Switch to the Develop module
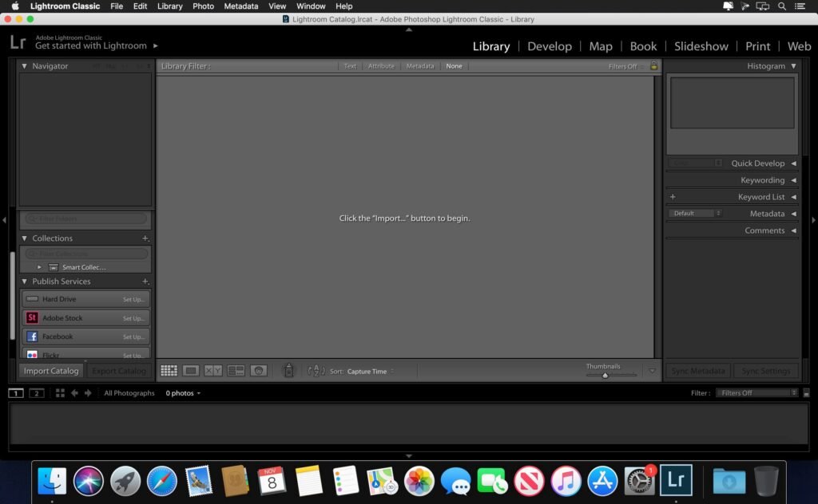The height and width of the screenshot is (504, 818). tap(550, 46)
